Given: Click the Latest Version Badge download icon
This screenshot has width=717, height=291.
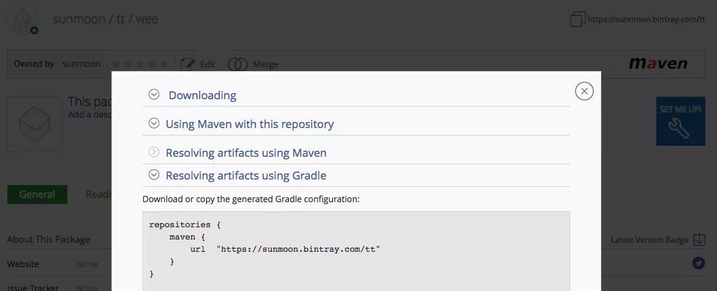Looking at the screenshot, I should pos(699,240).
